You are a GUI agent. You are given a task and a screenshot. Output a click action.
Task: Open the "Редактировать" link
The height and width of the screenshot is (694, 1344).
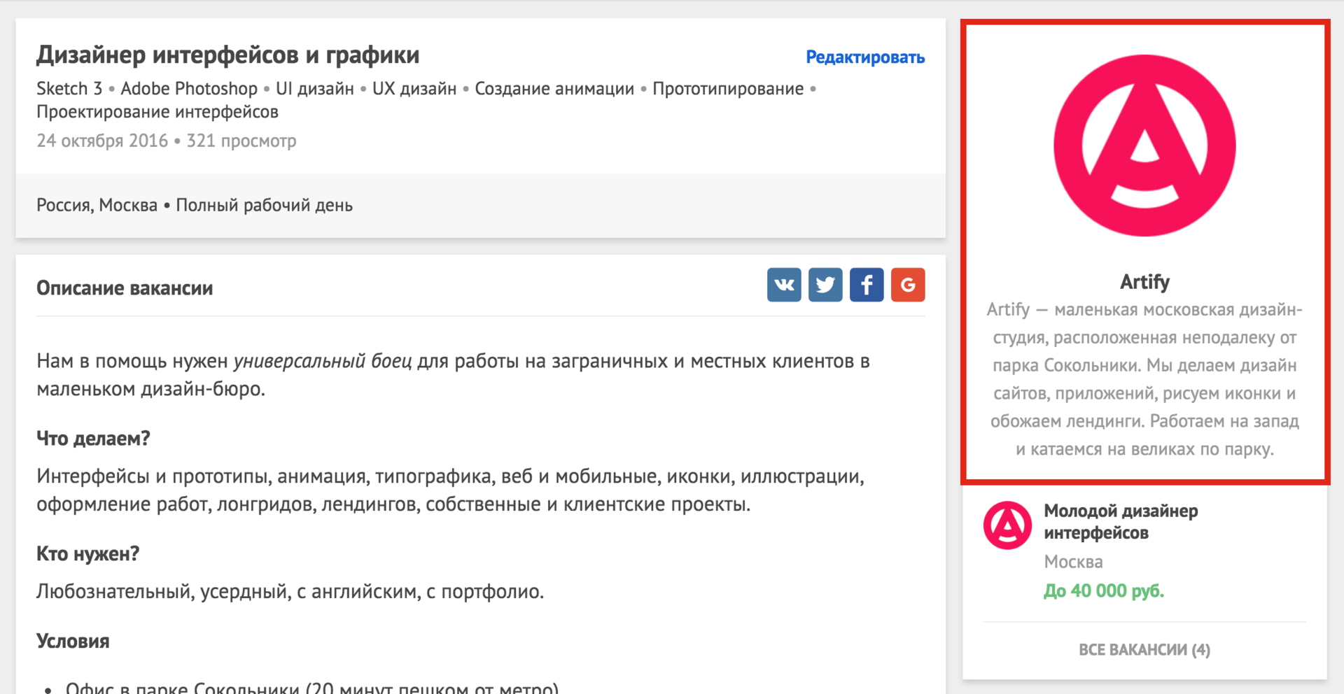[x=865, y=57]
